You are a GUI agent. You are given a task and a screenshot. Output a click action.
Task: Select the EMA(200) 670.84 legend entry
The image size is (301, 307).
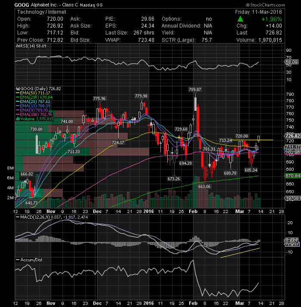(x=34, y=97)
